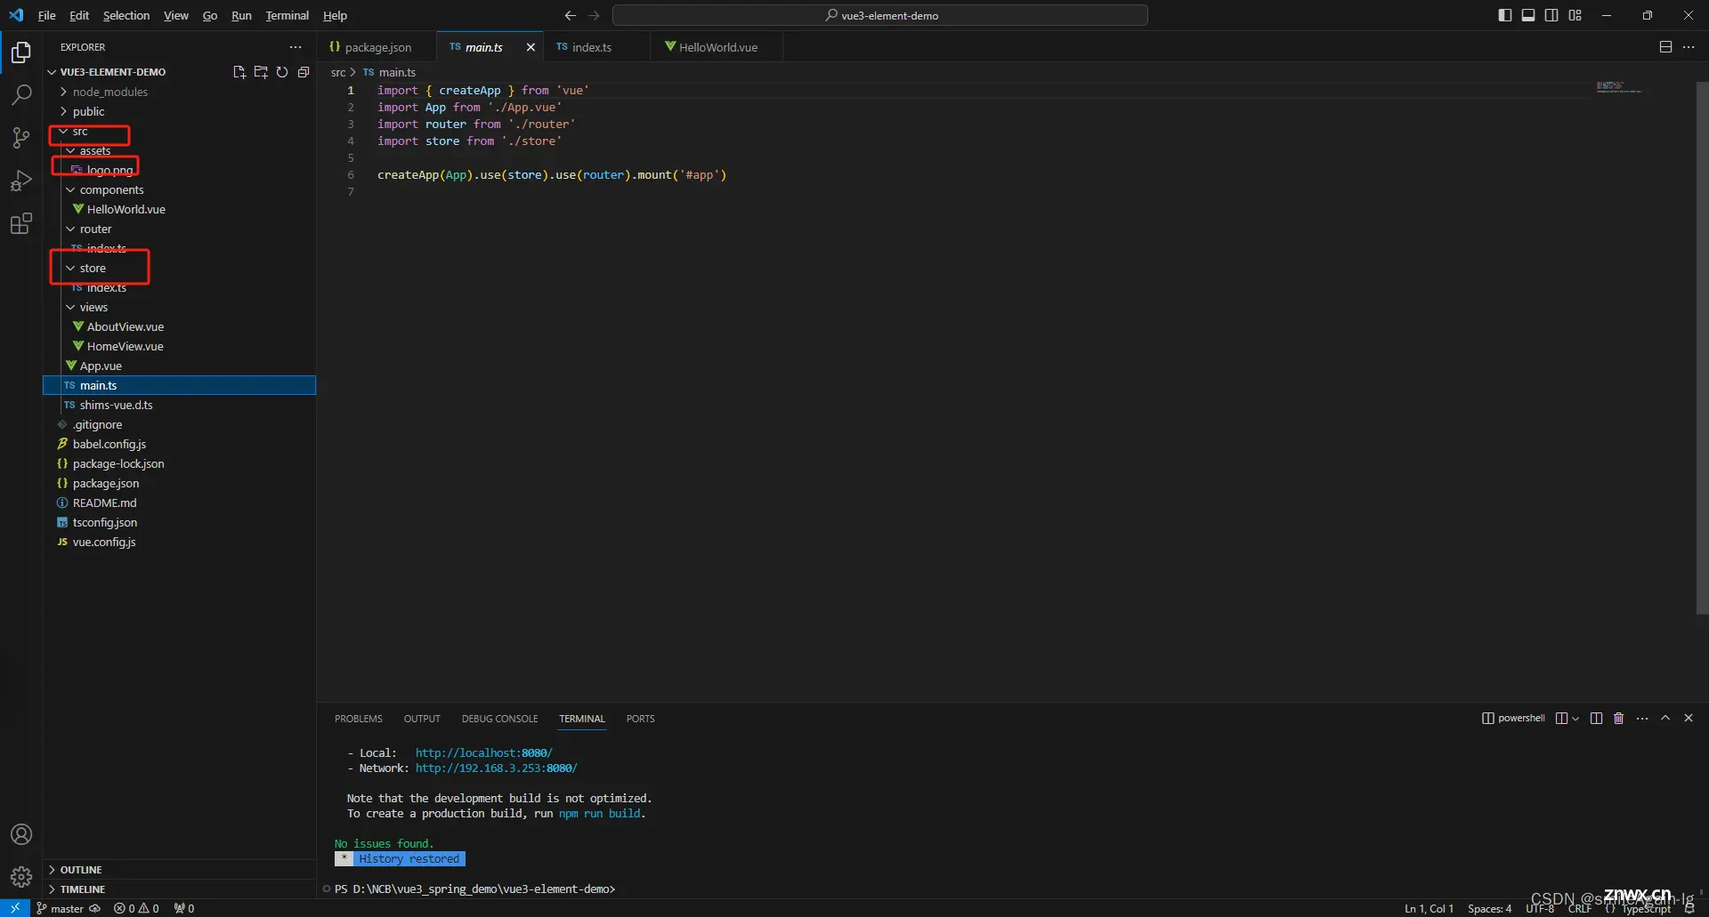The image size is (1709, 917).
Task: Open the Run and Debug view
Action: [21, 181]
